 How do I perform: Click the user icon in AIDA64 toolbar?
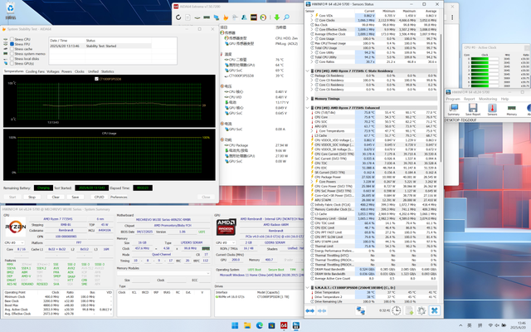(x=244, y=17)
